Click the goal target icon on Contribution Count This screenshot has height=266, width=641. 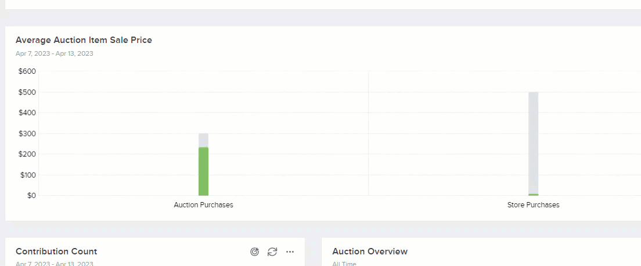(x=254, y=251)
